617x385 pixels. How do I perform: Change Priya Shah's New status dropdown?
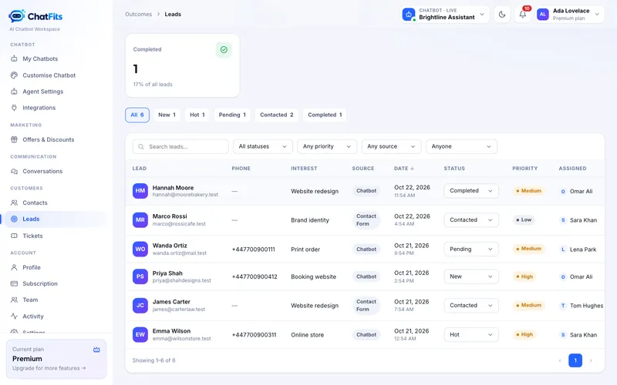[x=471, y=276]
